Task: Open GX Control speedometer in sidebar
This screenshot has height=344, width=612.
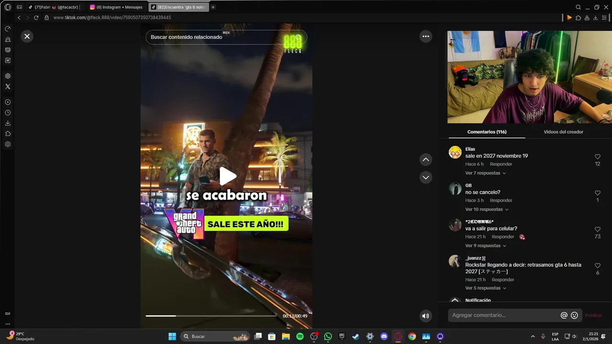Action: [x=8, y=29]
